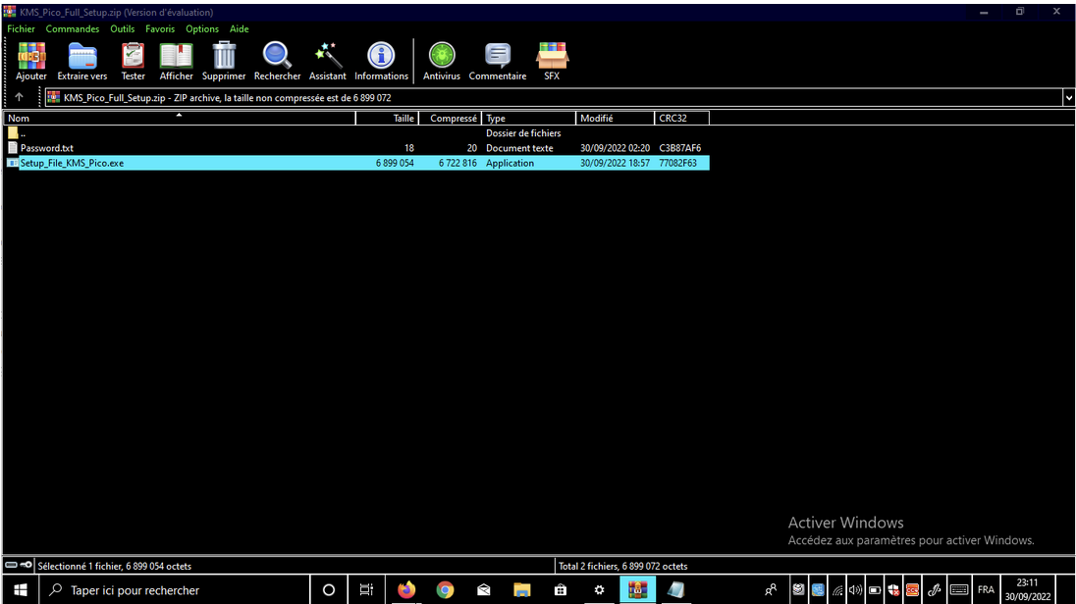Click the Ajouter toolbar icon
The width and height of the screenshot is (1076, 604).
[x=31, y=61]
